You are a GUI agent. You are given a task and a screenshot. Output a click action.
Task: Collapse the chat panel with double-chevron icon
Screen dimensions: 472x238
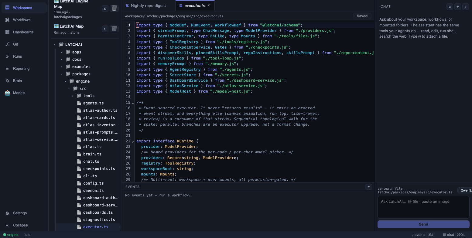pyautogui.click(x=465, y=6)
